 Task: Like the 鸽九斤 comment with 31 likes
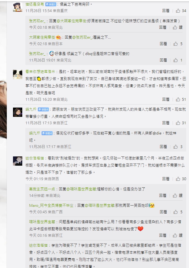point(181,123)
